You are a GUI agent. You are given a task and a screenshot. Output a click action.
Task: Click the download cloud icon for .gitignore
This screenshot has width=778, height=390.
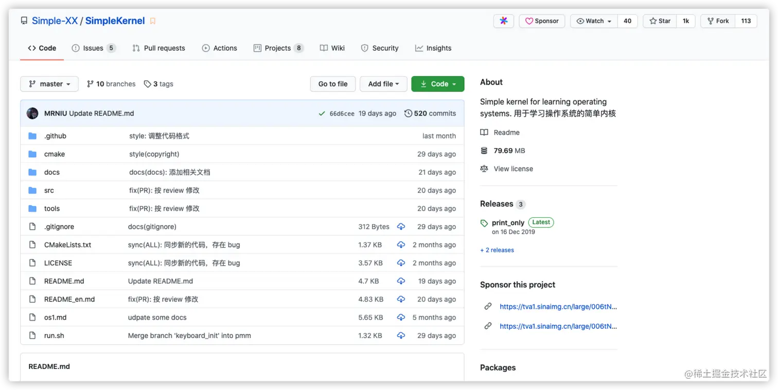tap(401, 227)
